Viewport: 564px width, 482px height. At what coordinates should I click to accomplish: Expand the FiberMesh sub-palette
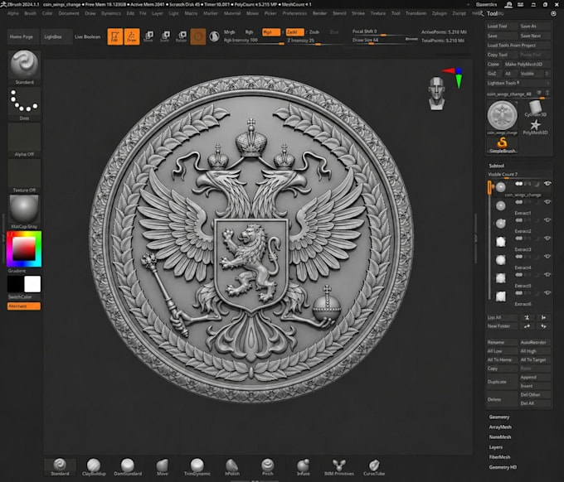click(x=499, y=457)
